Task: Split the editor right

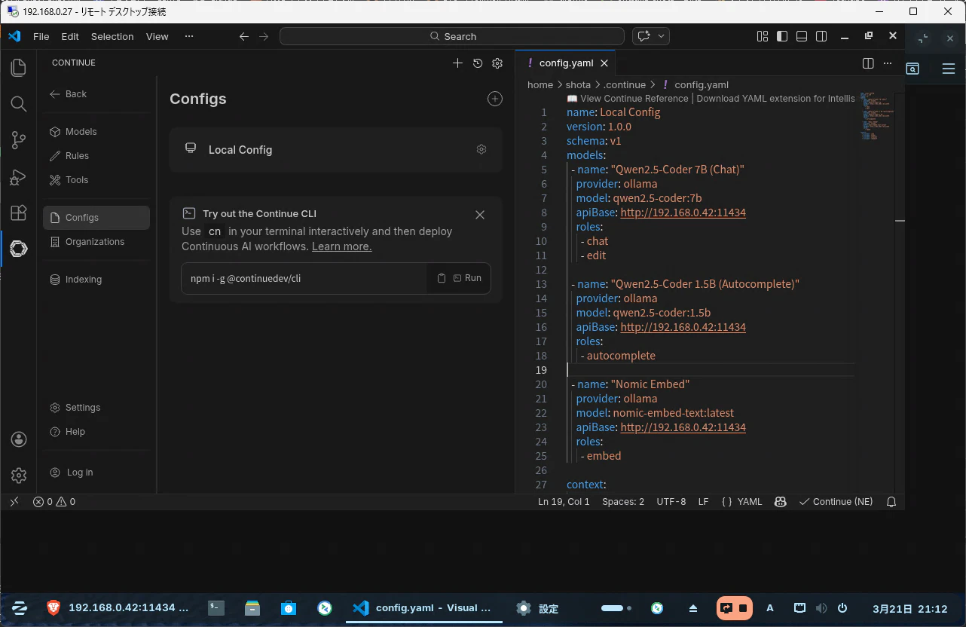Action: coord(868,63)
